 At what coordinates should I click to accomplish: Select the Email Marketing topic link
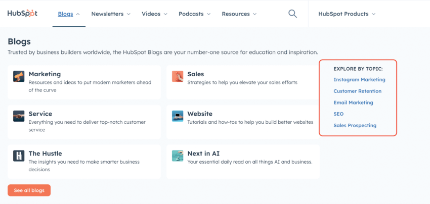(x=353, y=103)
